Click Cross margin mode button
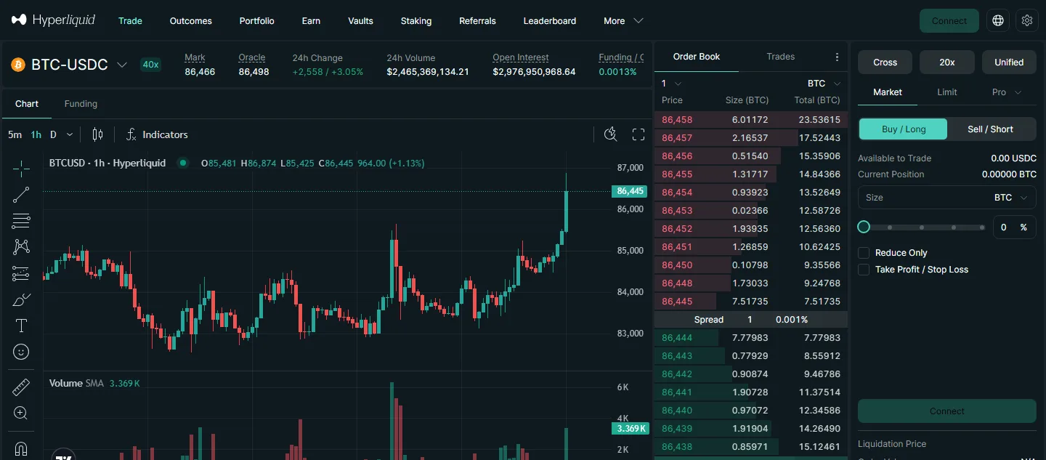1046x460 pixels. pos(885,62)
